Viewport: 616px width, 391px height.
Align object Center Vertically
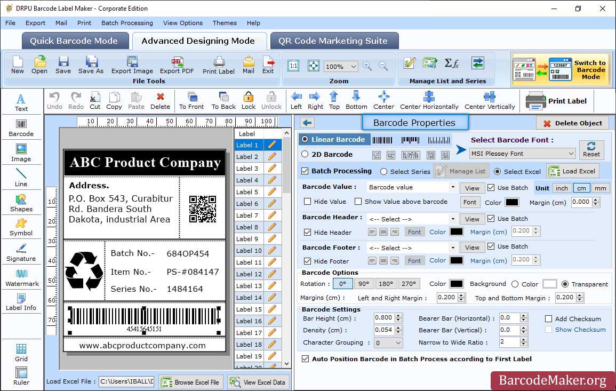point(490,101)
